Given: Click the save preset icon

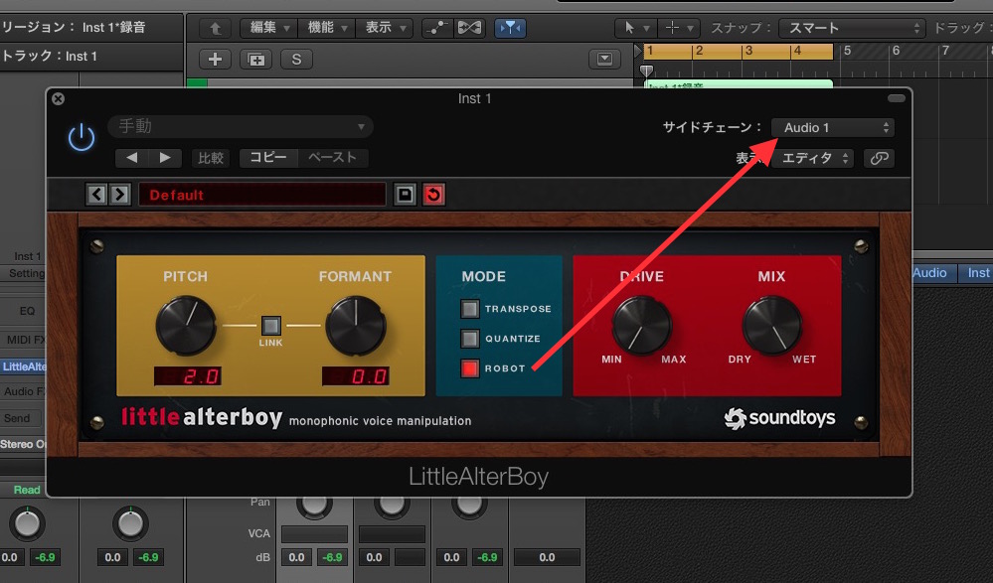Looking at the screenshot, I should (406, 195).
